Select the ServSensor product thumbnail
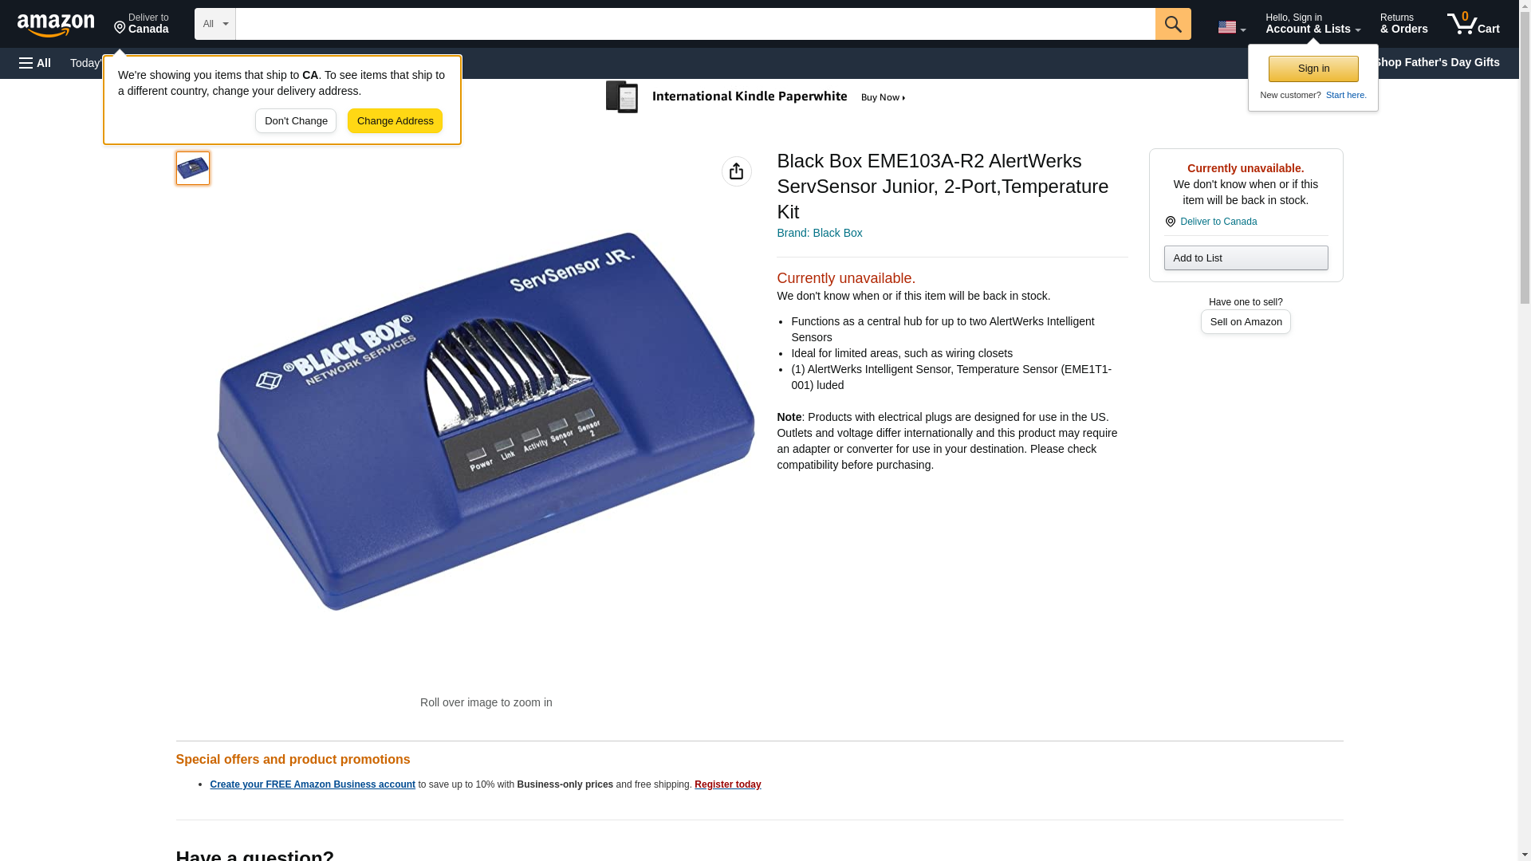The image size is (1531, 861). coord(193,168)
